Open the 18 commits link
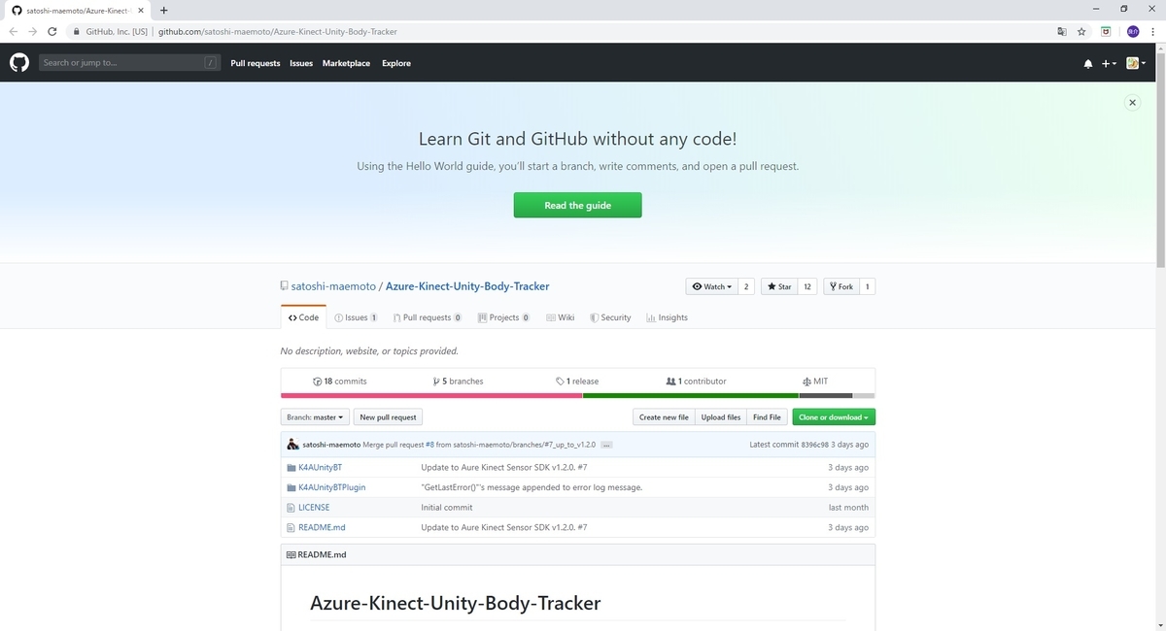This screenshot has height=631, width=1166. [x=340, y=382]
